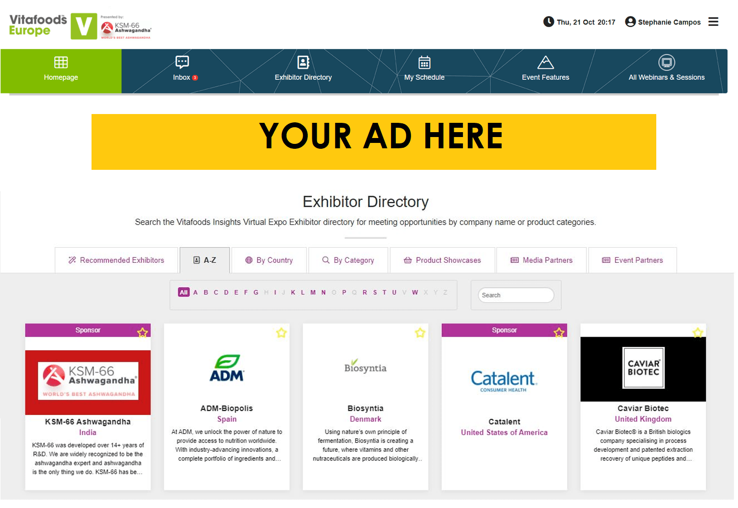
Task: Filter exhibitors by letter C
Action: pyautogui.click(x=216, y=292)
